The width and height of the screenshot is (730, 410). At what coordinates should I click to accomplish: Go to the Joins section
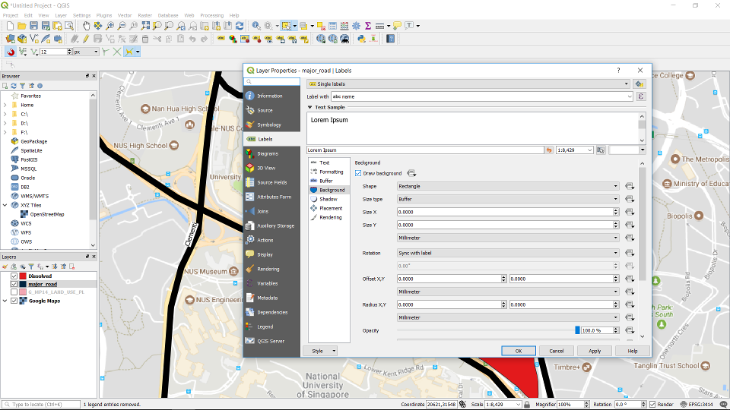tap(262, 211)
